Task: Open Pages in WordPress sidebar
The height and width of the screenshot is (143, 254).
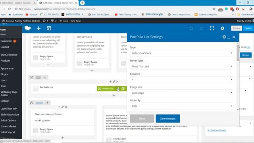Action: point(3,30)
